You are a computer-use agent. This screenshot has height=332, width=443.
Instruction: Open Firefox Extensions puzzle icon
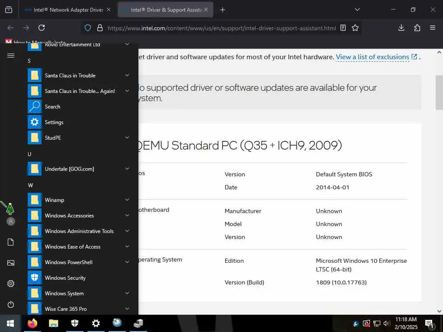click(417, 28)
